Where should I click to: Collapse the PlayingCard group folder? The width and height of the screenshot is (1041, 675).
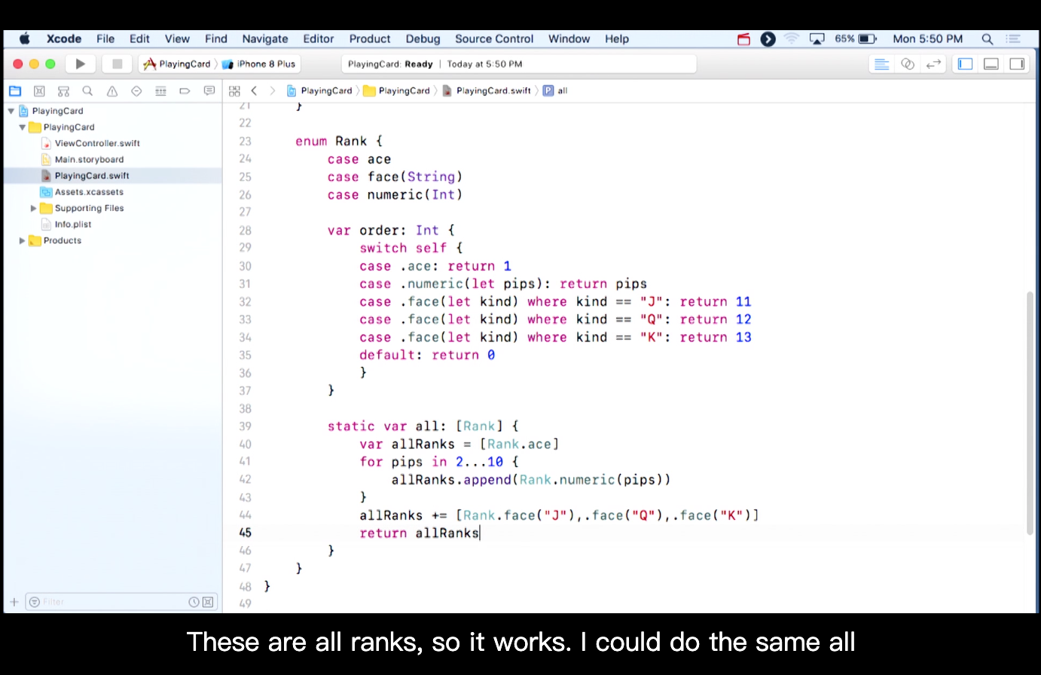pos(23,127)
